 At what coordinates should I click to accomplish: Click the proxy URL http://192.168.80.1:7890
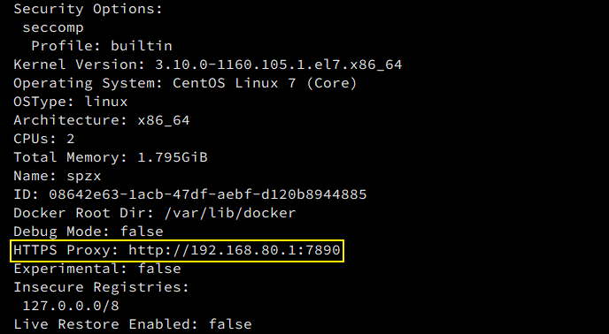click(235, 250)
